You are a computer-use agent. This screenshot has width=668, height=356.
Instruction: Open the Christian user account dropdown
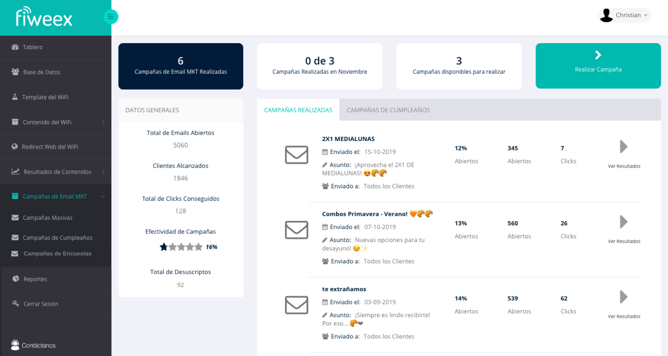point(625,15)
